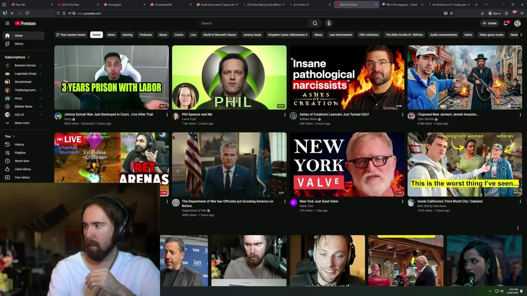Open browser downloads arrow icon

(483, 13)
